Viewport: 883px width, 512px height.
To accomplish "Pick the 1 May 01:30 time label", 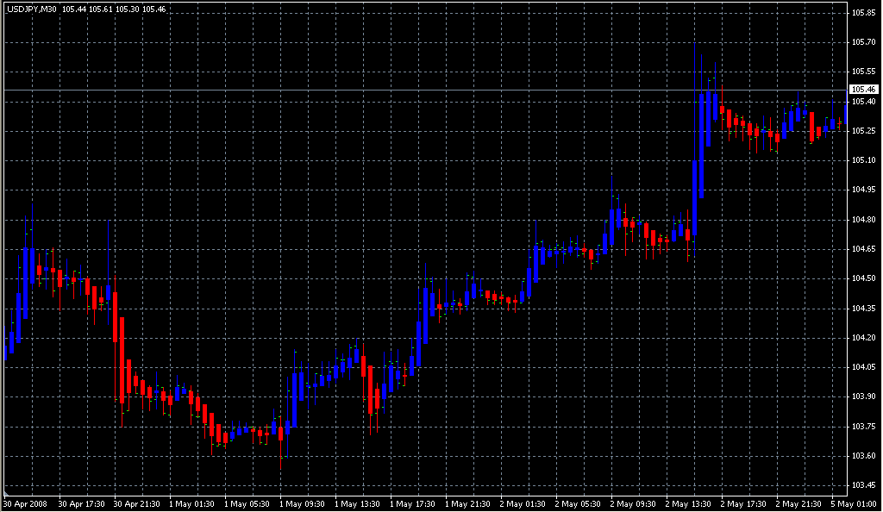I will 191,504.
